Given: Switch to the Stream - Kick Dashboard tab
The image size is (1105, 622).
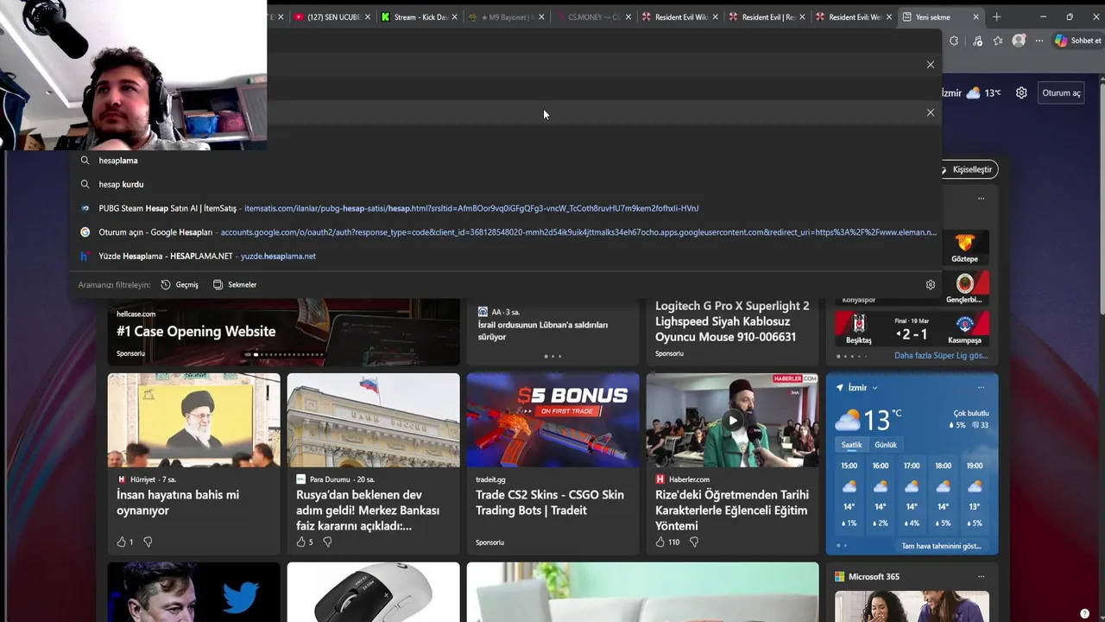Looking at the screenshot, I should 419,17.
